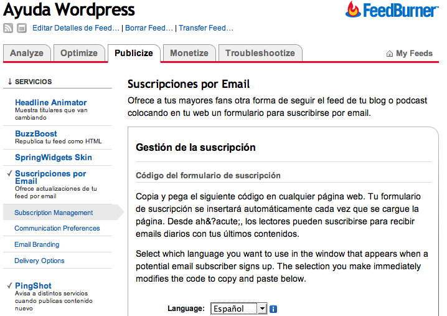
Task: Click the blue info icon next to Language
Action: pyautogui.click(x=273, y=309)
